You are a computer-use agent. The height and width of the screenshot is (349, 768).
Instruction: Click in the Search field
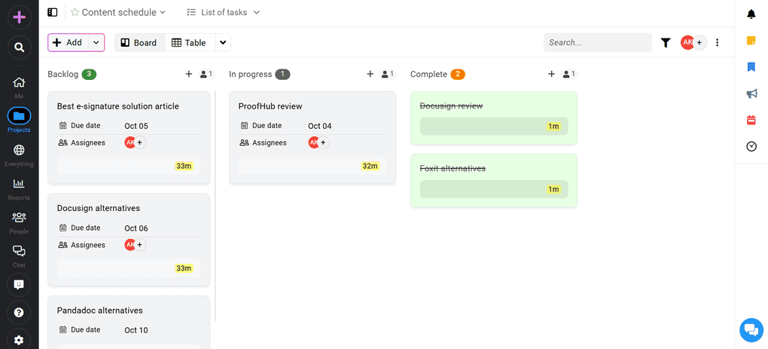click(x=598, y=43)
